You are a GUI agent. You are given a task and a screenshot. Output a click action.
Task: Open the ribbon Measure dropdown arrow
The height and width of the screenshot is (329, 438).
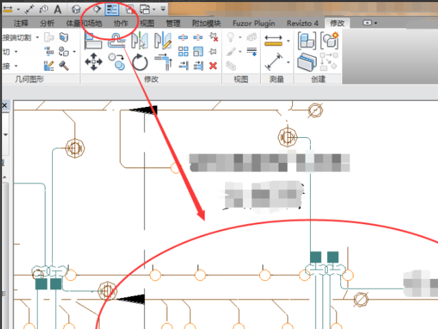[x=288, y=41]
